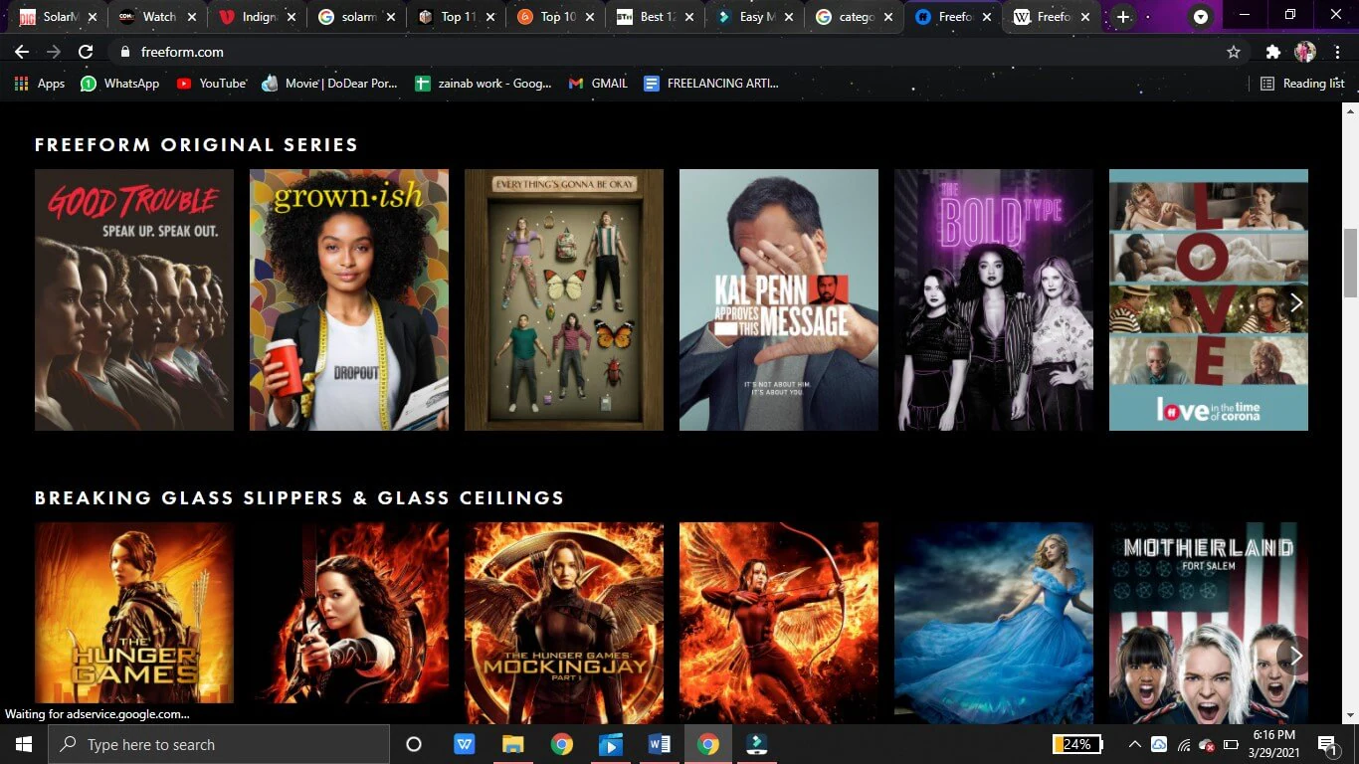Switch to the Google solarm search tab
The width and height of the screenshot is (1359, 764).
coord(356,17)
